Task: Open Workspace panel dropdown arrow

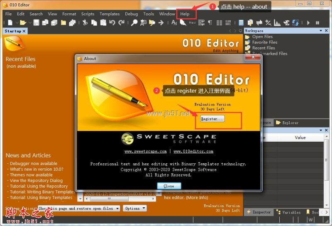Action: click(x=321, y=31)
